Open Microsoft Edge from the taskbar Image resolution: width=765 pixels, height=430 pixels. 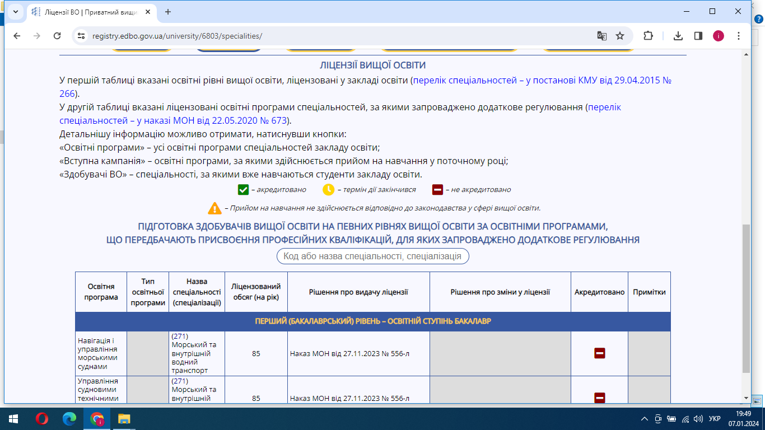[69, 418]
